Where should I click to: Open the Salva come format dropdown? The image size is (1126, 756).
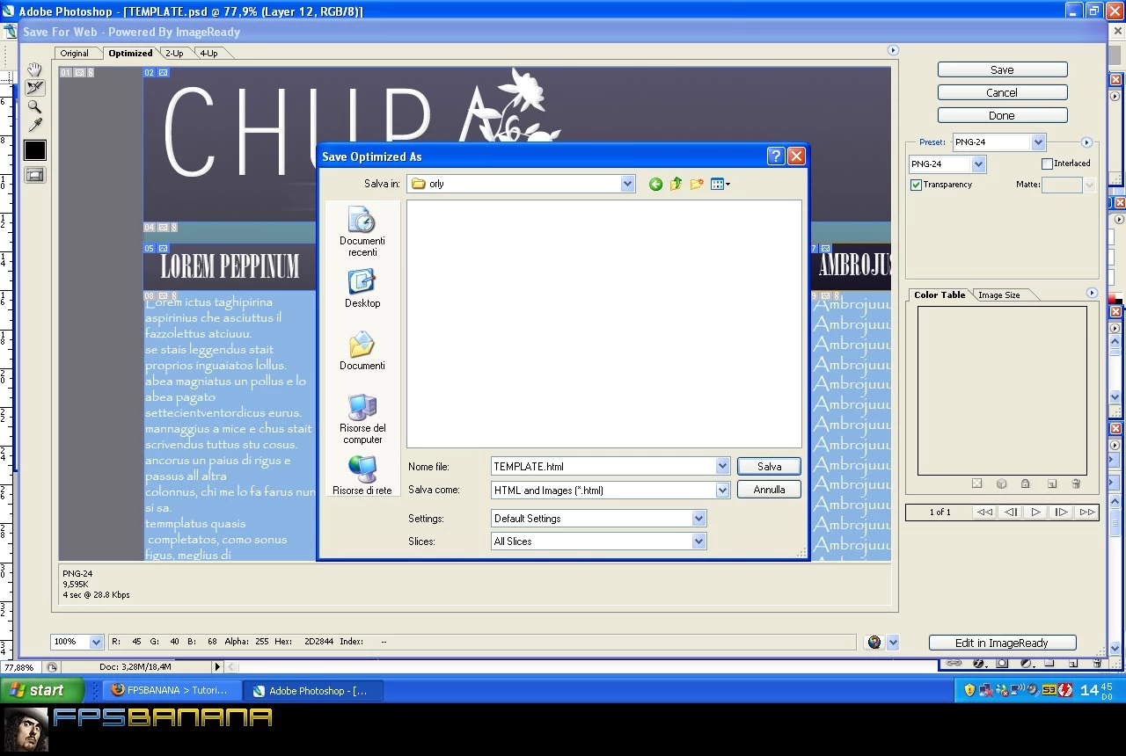coord(722,490)
